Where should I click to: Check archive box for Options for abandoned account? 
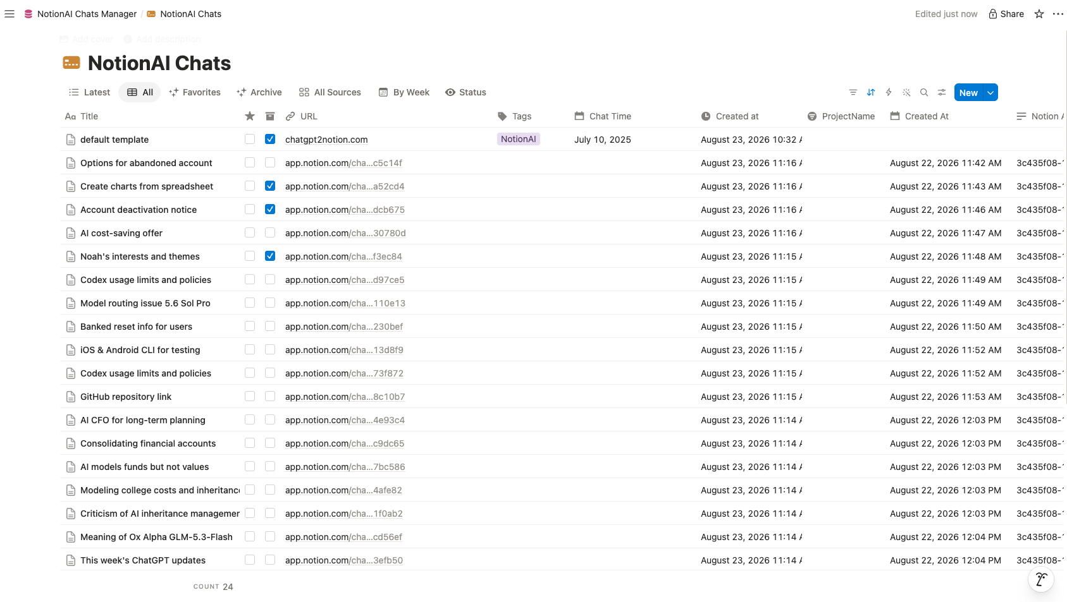coord(270,162)
